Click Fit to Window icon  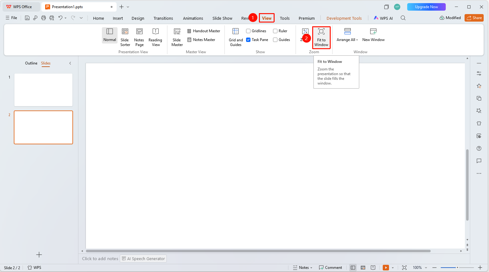[321, 31]
